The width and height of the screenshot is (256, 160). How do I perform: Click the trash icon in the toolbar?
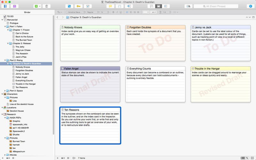(46, 6)
